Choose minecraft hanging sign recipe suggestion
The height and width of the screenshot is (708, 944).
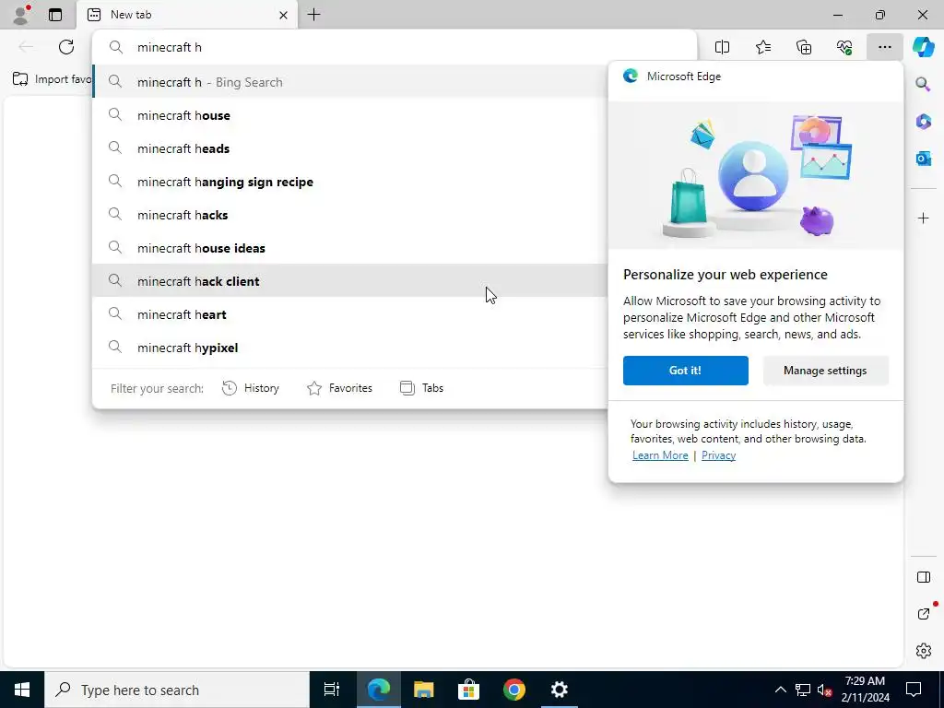[x=349, y=182]
